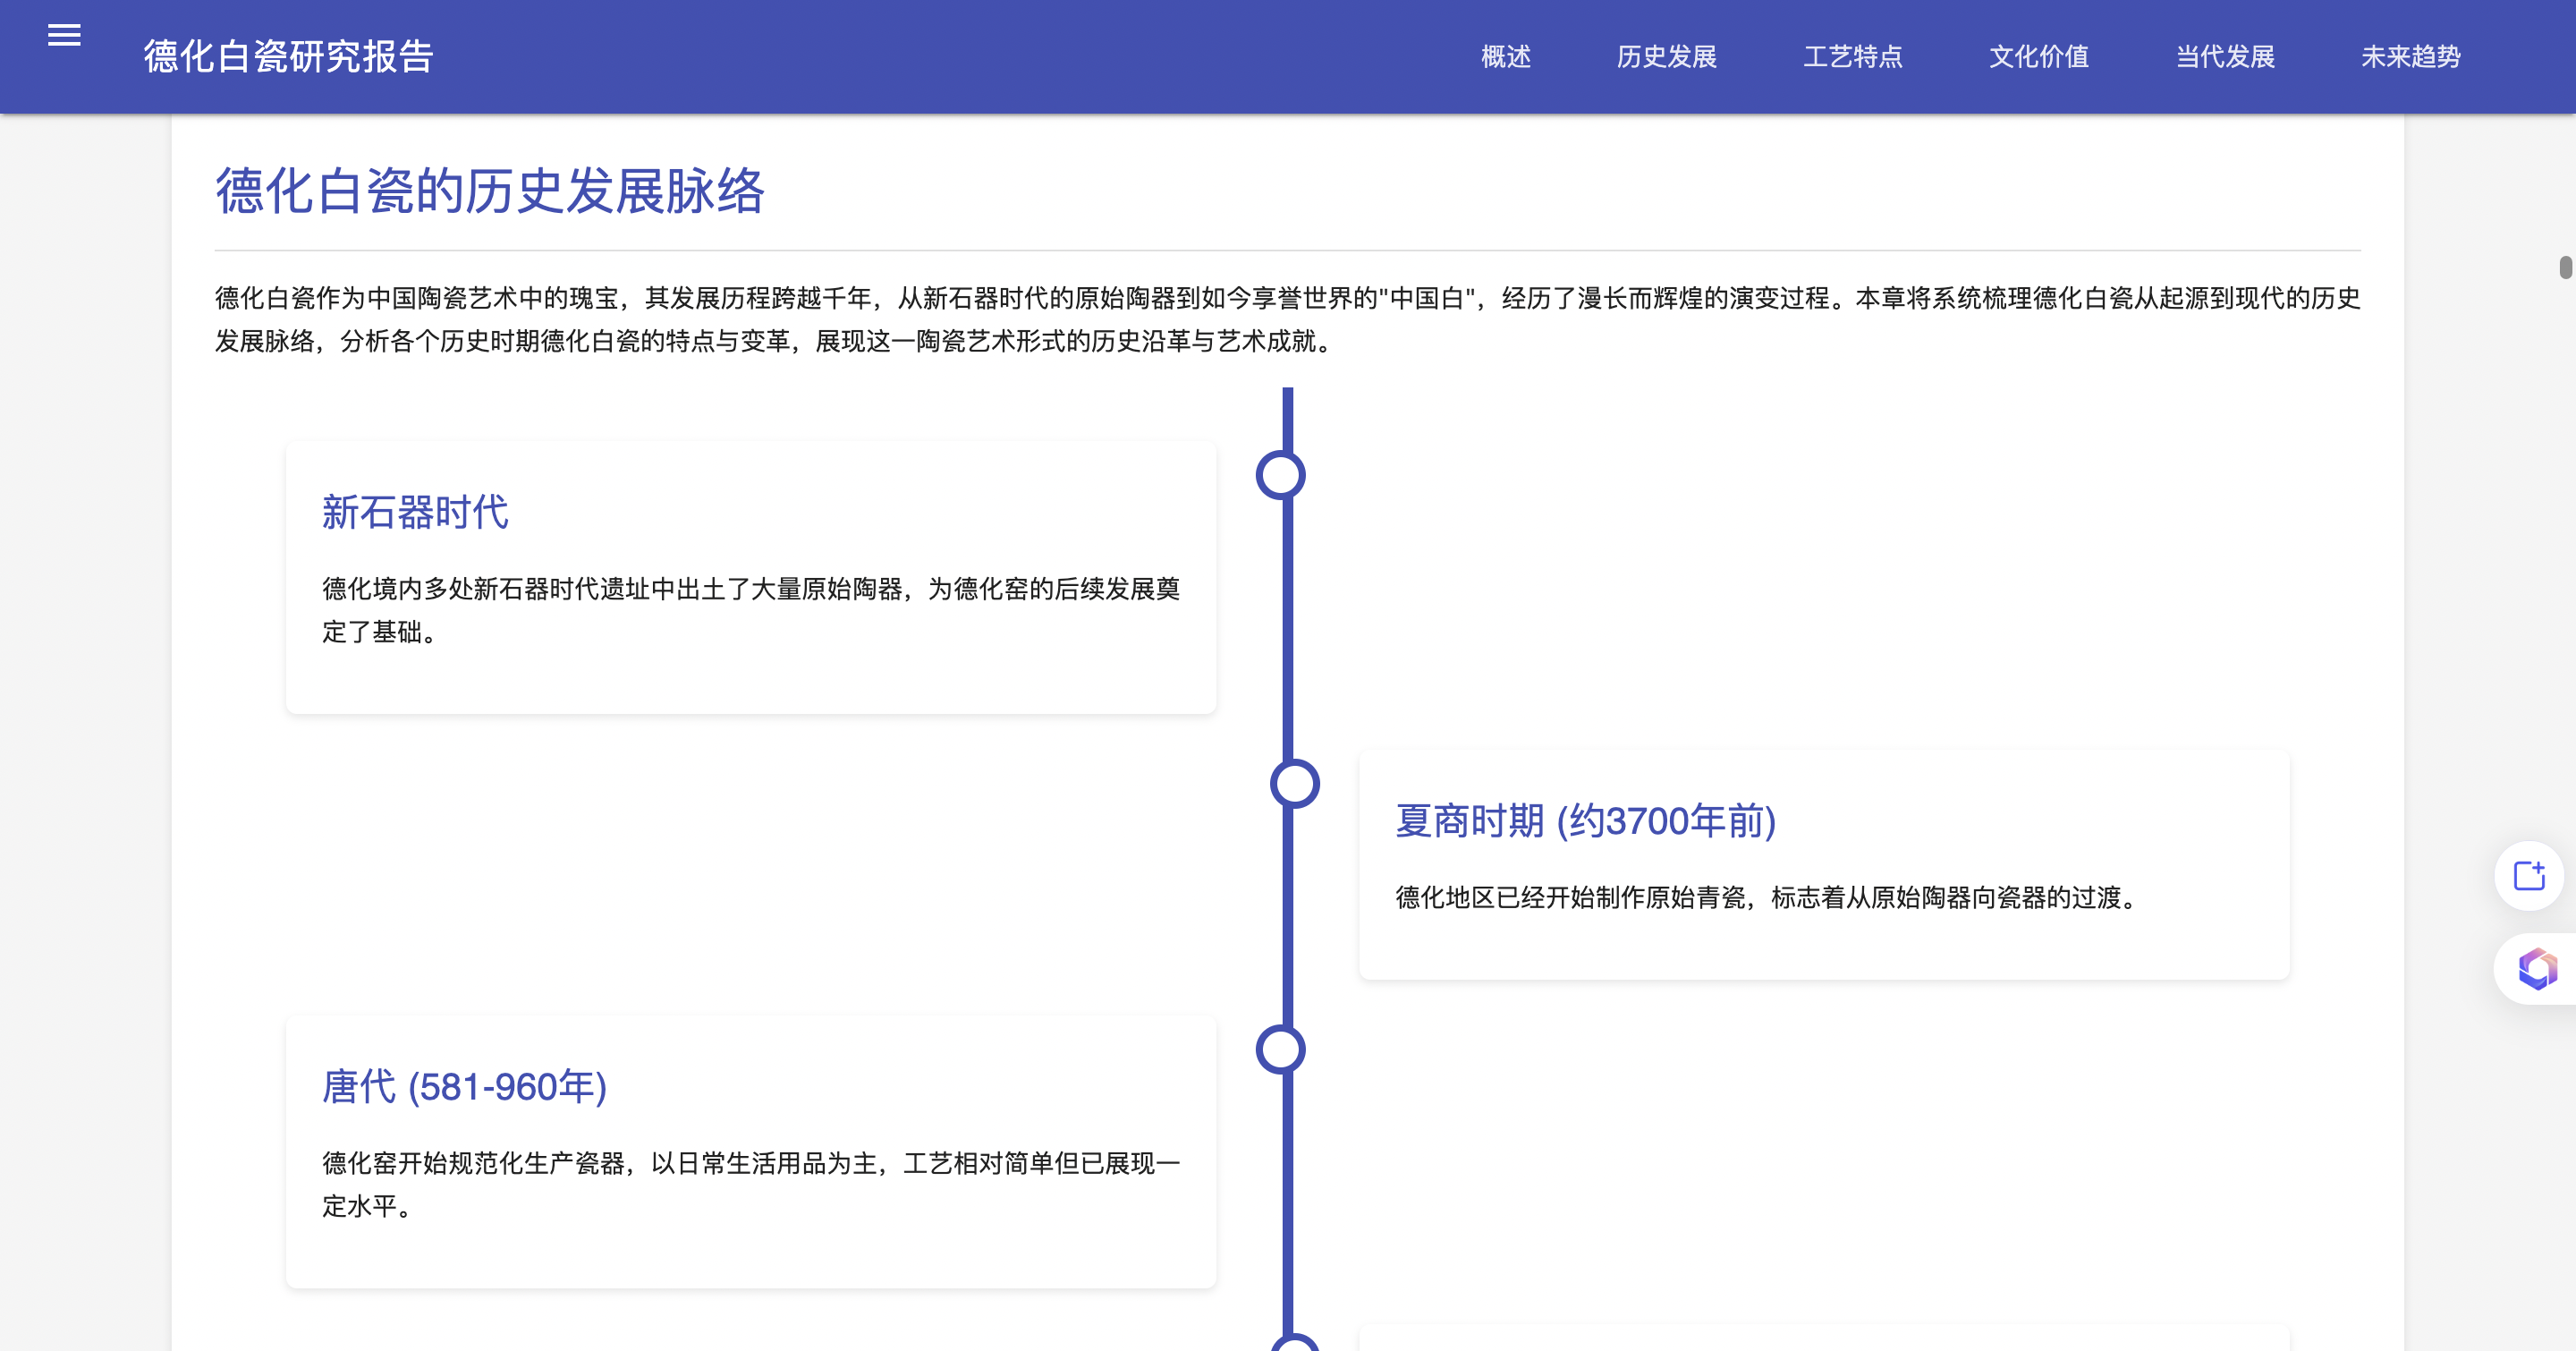2576x1351 pixels.
Task: Click the text 德化地区已经开始制作原始青瓷
Action: pos(1570,898)
